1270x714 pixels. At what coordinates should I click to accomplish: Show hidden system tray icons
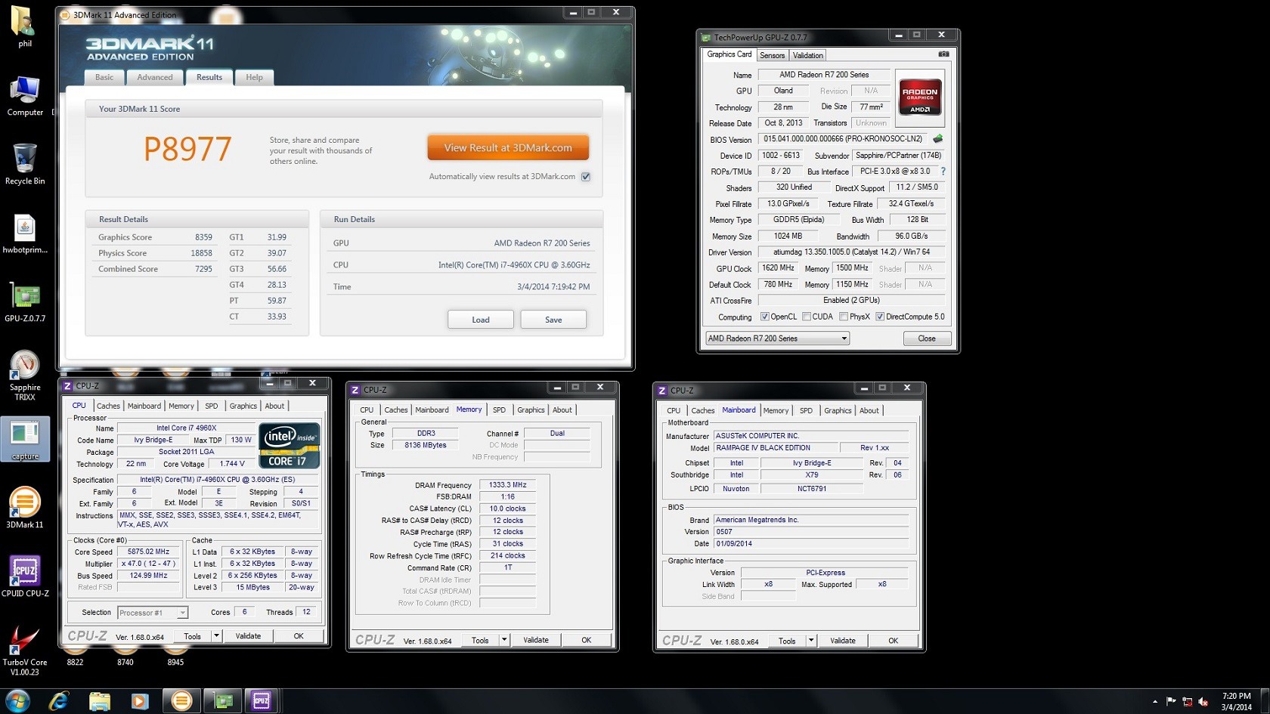[1154, 702]
